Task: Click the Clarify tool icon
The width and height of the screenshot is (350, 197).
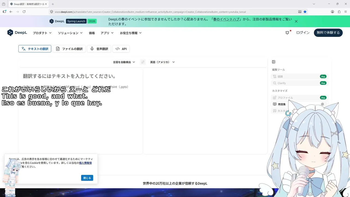Action: coord(275,83)
